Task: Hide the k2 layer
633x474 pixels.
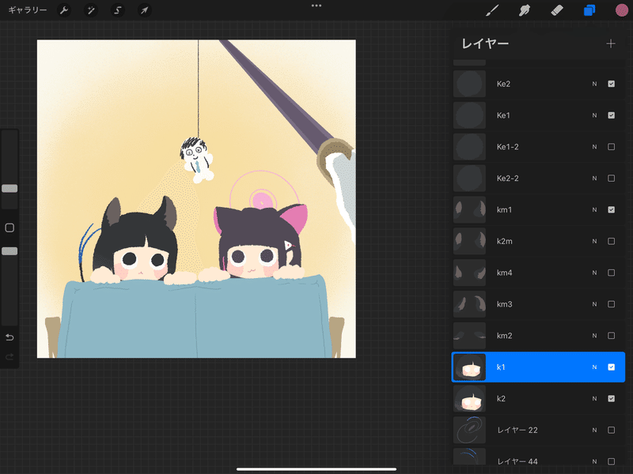Action: (x=611, y=398)
